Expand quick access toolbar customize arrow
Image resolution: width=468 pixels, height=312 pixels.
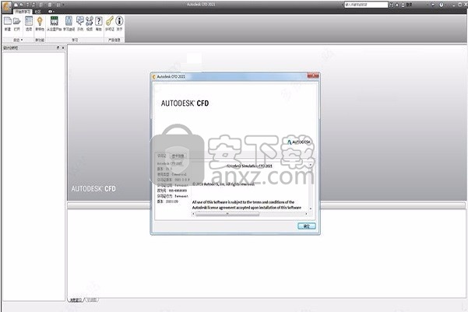[64, 5]
